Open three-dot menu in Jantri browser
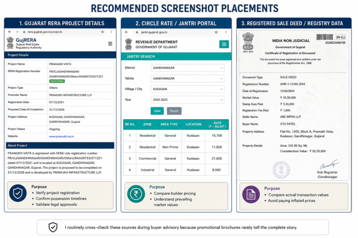 pyautogui.click(x=226, y=32)
